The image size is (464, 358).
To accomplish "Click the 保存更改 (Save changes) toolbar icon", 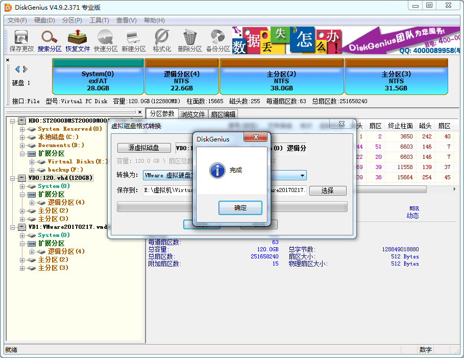I will coord(21,40).
